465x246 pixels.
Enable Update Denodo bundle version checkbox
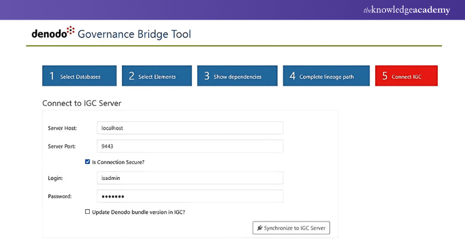pos(88,212)
